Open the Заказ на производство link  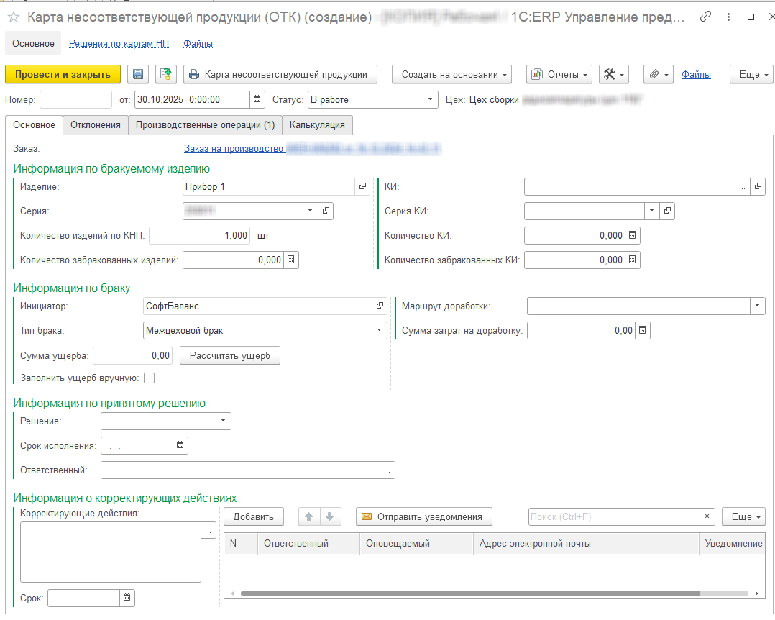pos(234,149)
